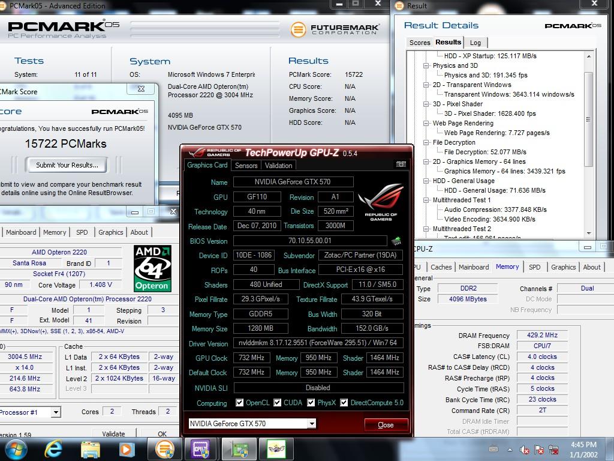Click the Close button in GPU-Z
614x461 pixels.
point(386,425)
